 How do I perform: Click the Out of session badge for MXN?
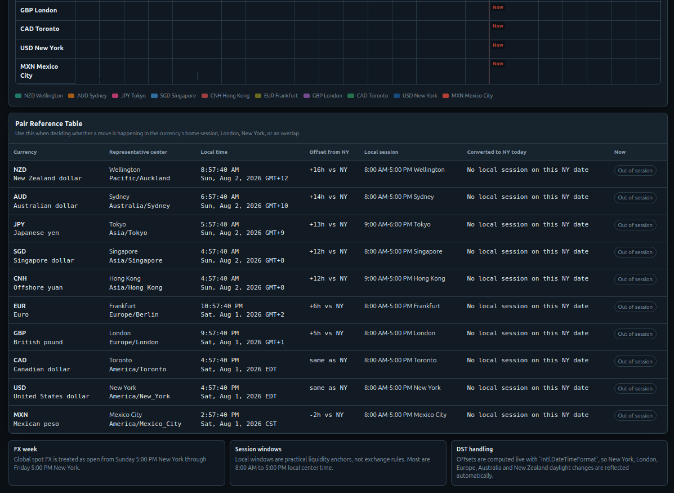tap(635, 416)
